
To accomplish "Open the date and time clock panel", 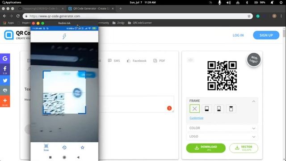I will (x=143, y=2).
